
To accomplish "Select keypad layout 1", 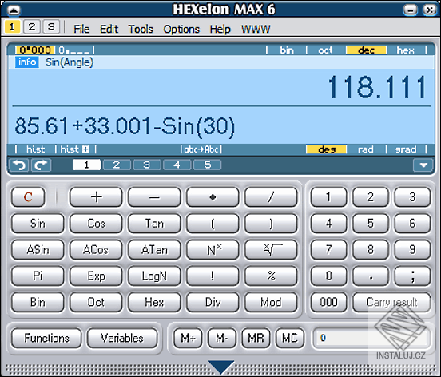I will pyautogui.click(x=12, y=27).
